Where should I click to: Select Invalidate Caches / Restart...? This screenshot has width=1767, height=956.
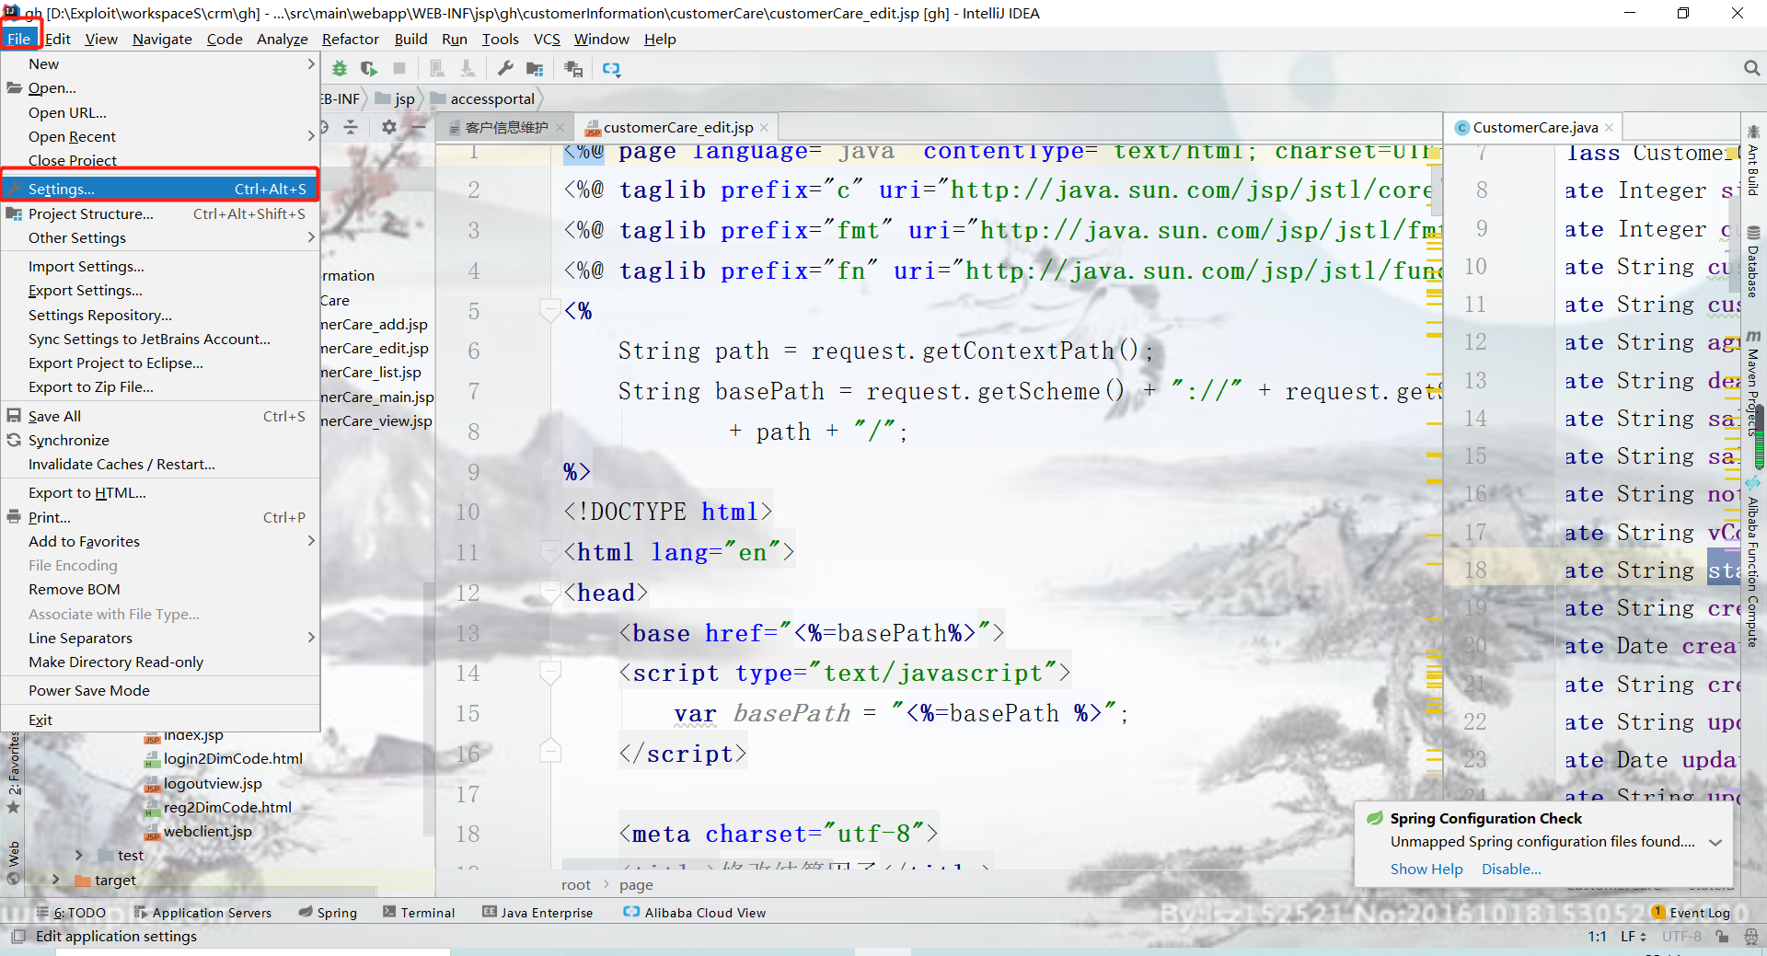tap(121, 465)
